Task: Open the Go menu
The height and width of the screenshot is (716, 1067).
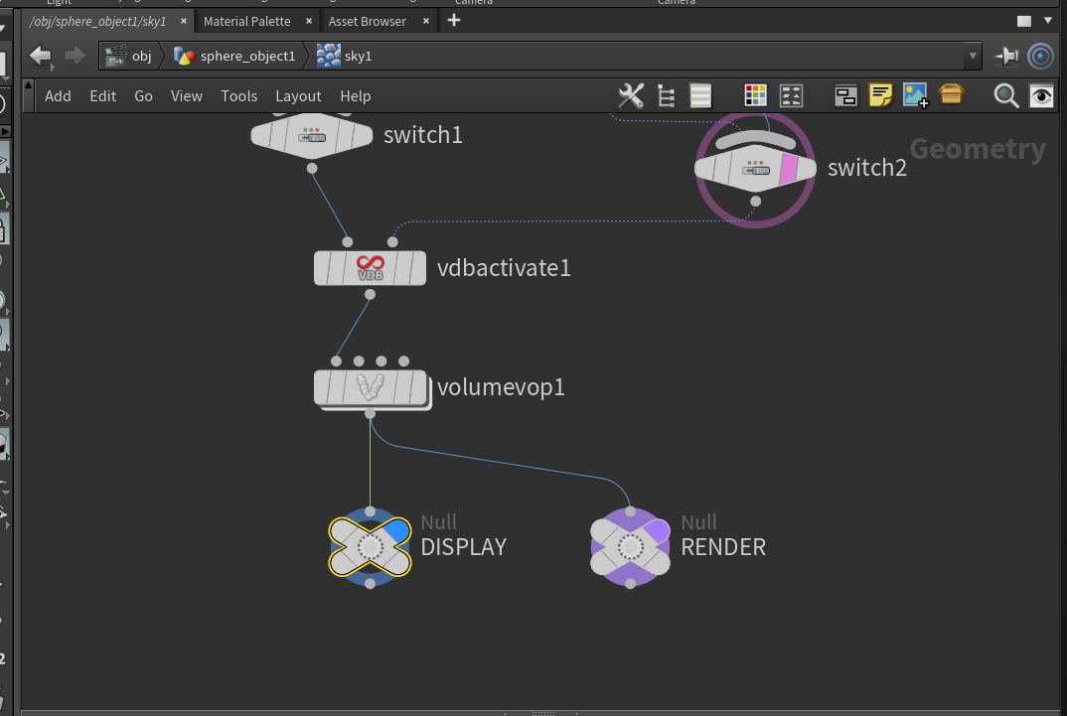Action: coord(143,96)
